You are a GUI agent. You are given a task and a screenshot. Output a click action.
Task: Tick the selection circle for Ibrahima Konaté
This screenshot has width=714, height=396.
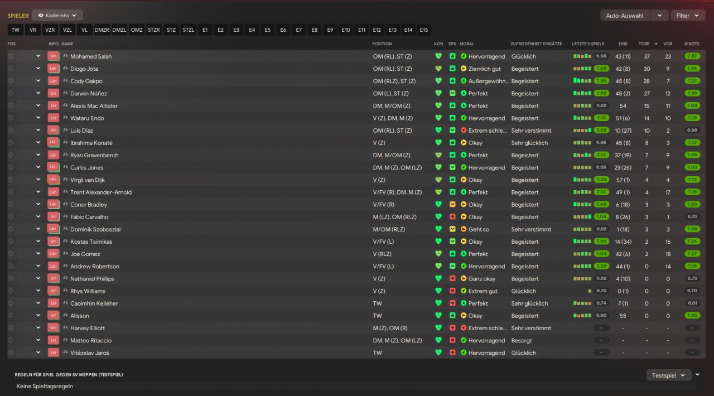11,143
